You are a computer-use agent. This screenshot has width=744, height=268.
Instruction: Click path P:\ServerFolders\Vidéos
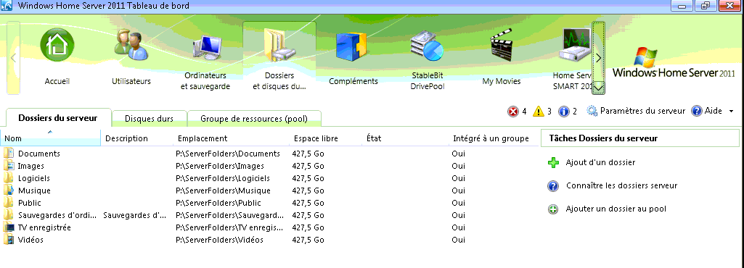(x=219, y=240)
